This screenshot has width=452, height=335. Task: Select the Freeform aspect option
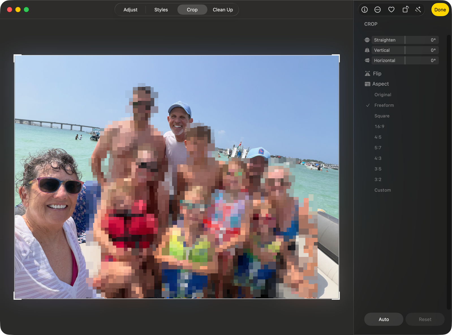[x=384, y=105]
